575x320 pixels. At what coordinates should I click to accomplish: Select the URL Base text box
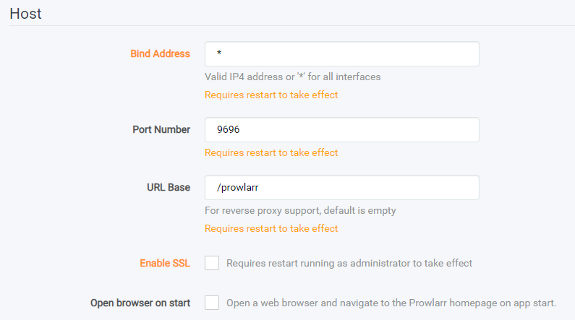coord(342,188)
